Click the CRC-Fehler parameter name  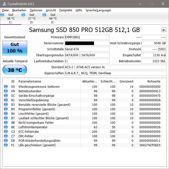coord(26,136)
